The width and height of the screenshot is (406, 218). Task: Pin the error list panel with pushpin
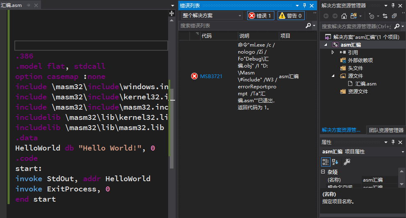(304, 5)
